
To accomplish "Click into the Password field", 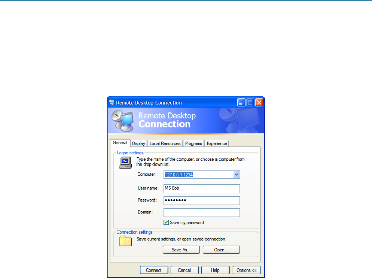I will tap(202, 201).
